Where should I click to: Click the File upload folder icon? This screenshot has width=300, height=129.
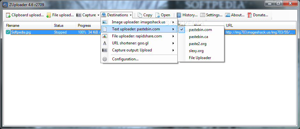(x=49, y=15)
